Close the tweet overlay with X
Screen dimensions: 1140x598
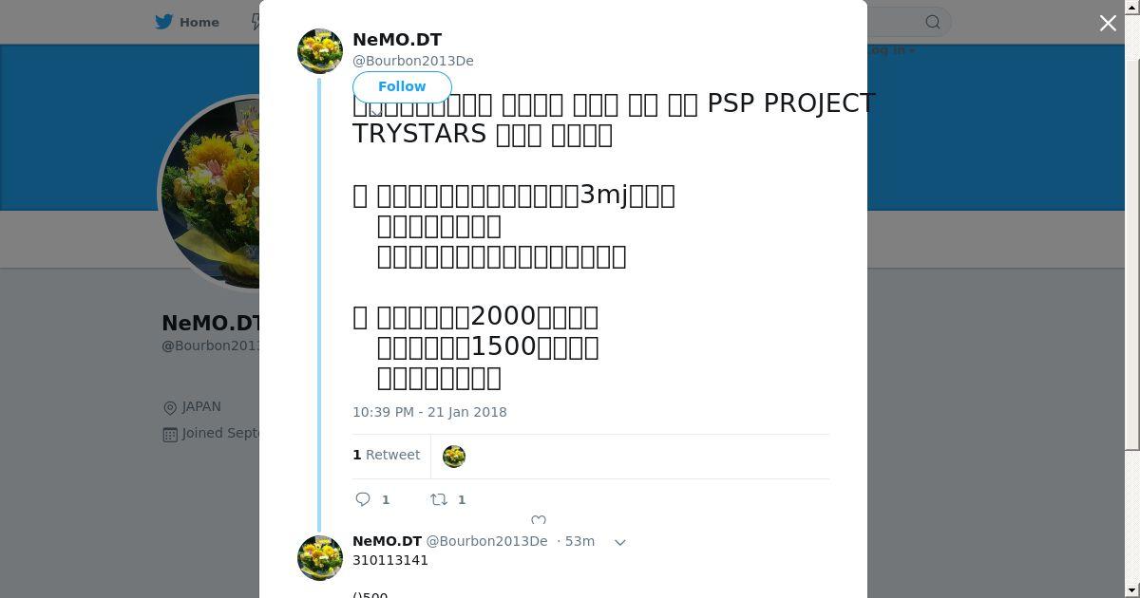1108,23
